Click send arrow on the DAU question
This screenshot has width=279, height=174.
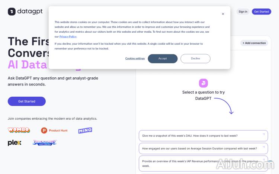(x=263, y=135)
